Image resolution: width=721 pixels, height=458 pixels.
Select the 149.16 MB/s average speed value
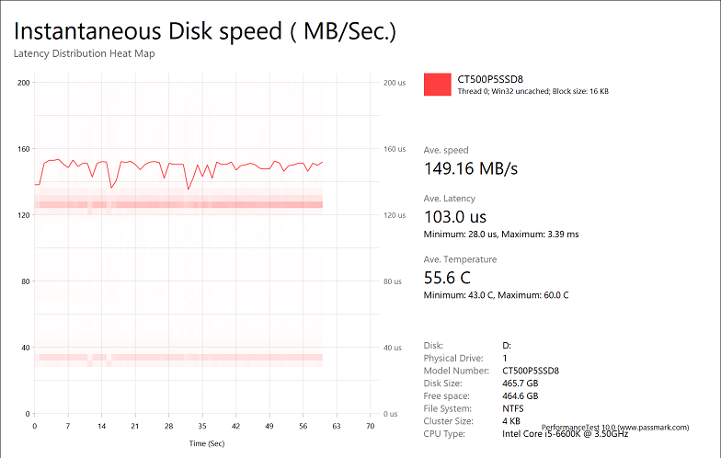(x=471, y=168)
